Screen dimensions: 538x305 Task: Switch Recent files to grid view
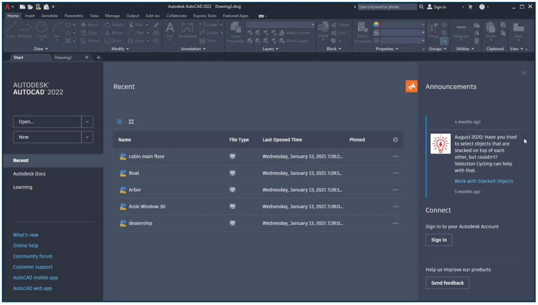131,122
